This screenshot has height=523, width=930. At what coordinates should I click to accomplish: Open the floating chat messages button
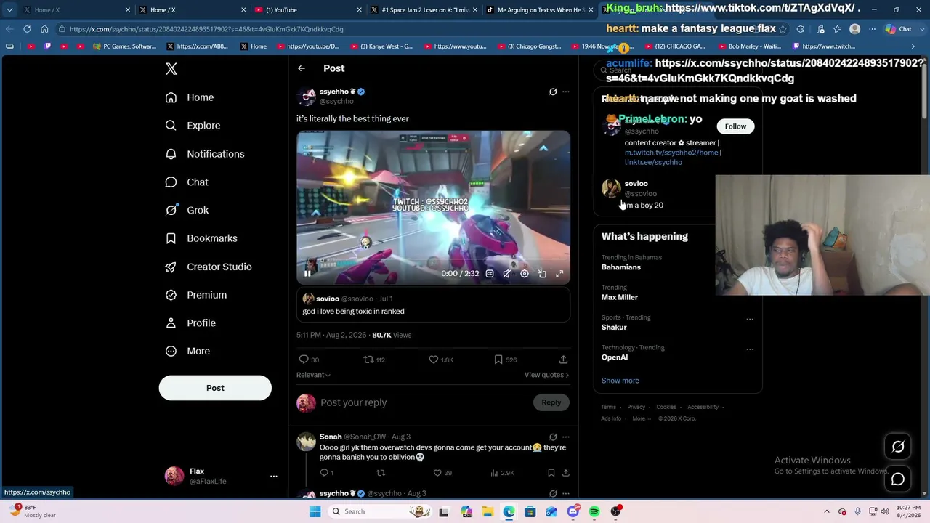tap(898, 479)
